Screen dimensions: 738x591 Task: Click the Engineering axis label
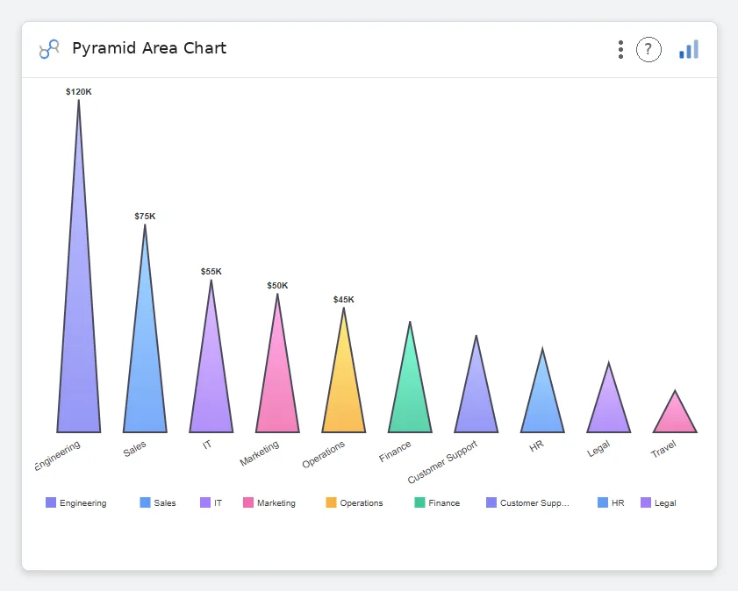[58, 456]
